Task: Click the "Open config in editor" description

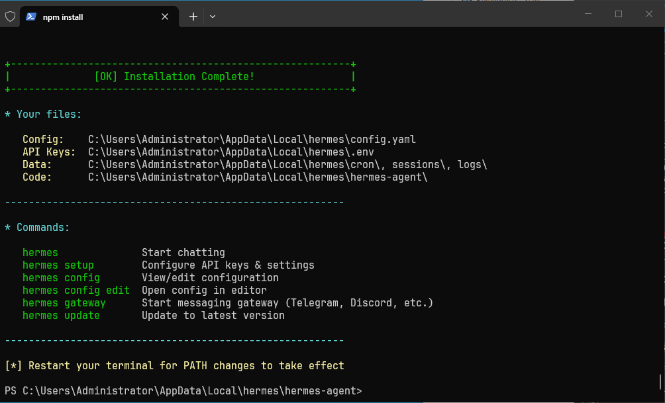Action: coord(205,291)
